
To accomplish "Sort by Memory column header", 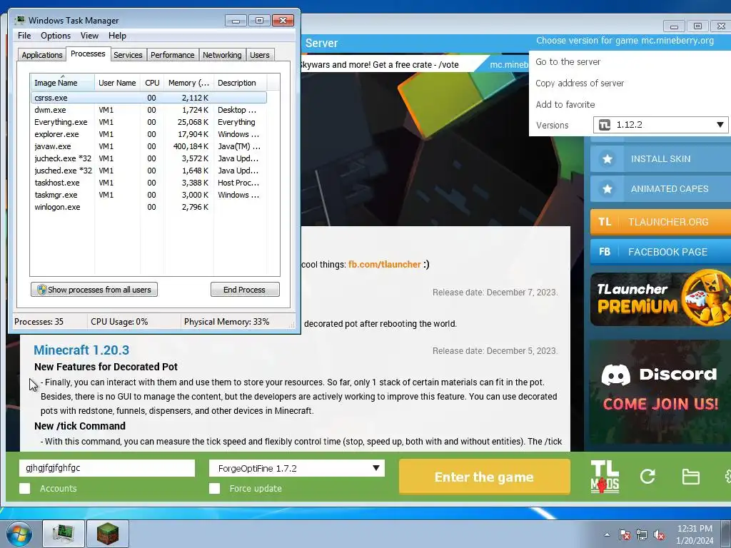I will click(188, 83).
